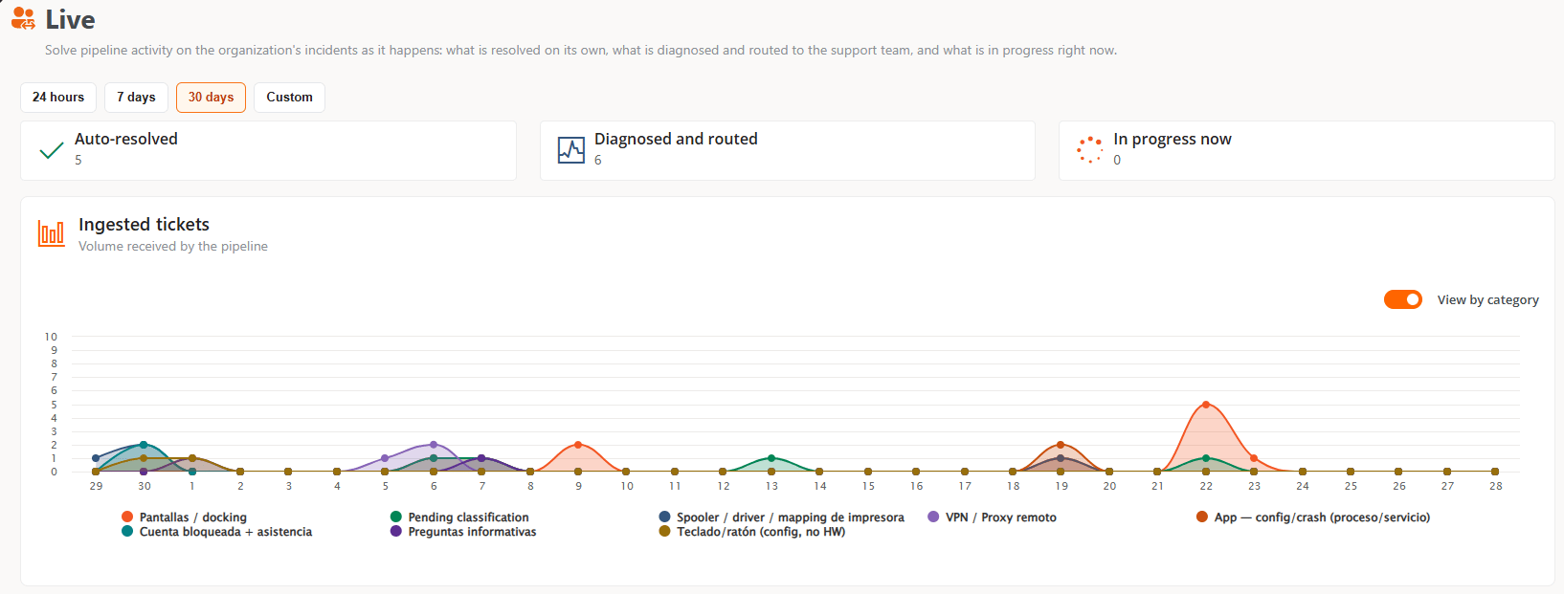Click the In progress spinner icon
Image resolution: width=1564 pixels, height=594 pixels.
[1090, 150]
